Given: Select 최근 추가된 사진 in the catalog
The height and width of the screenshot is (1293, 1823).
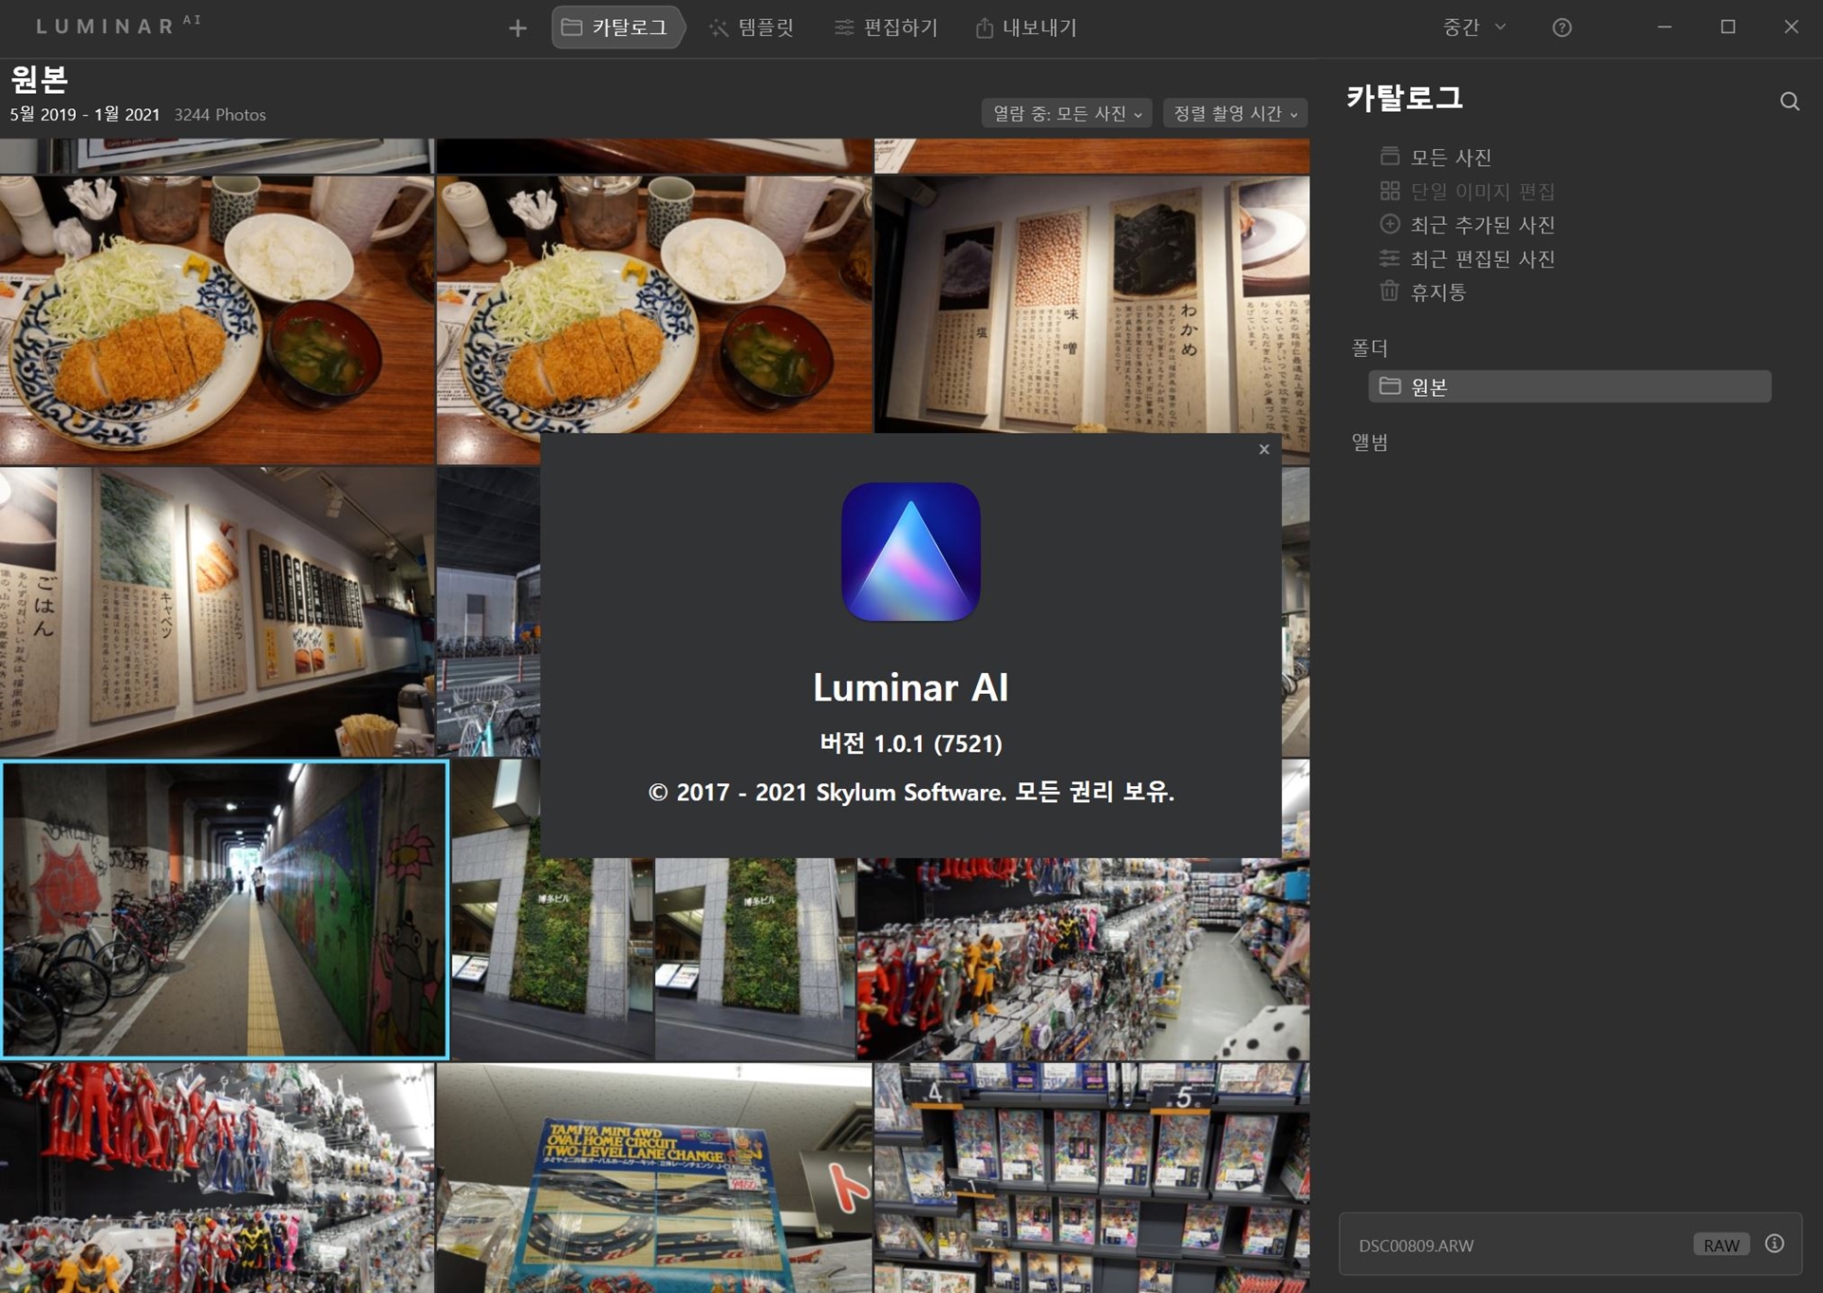Looking at the screenshot, I should pos(1468,225).
